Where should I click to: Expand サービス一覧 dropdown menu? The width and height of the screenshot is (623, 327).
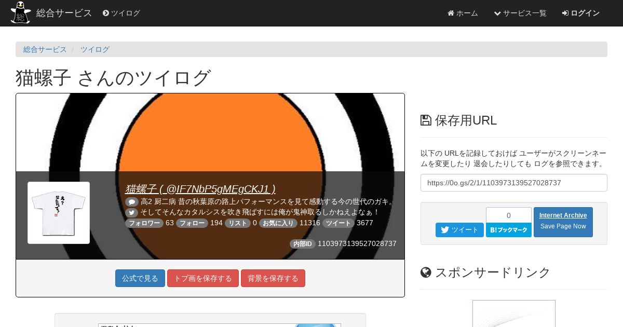click(520, 13)
